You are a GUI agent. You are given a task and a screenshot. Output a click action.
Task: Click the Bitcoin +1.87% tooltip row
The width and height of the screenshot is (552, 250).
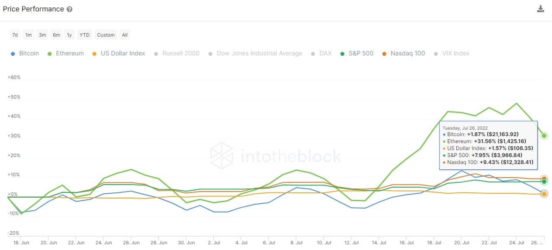(481, 134)
